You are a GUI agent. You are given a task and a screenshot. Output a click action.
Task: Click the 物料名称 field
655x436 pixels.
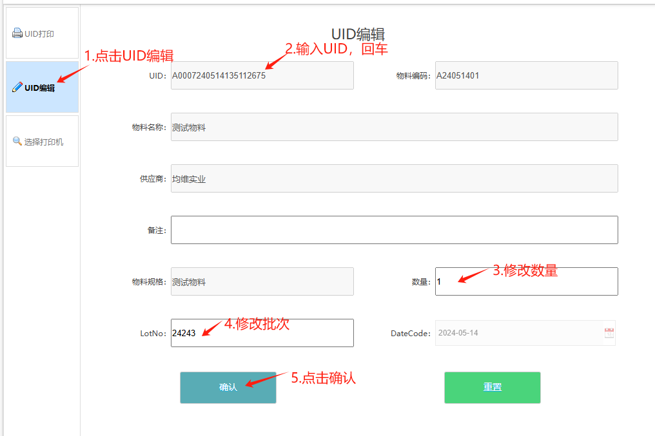394,127
